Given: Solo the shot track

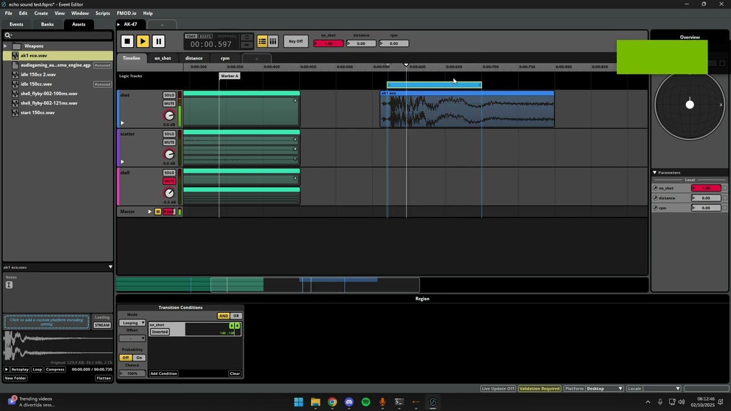Looking at the screenshot, I should 169,95.
